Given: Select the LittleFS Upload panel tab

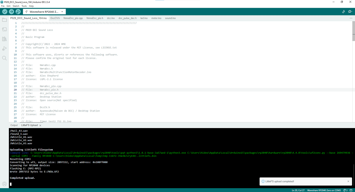Looking at the screenshot, I should click(x=30, y=125).
